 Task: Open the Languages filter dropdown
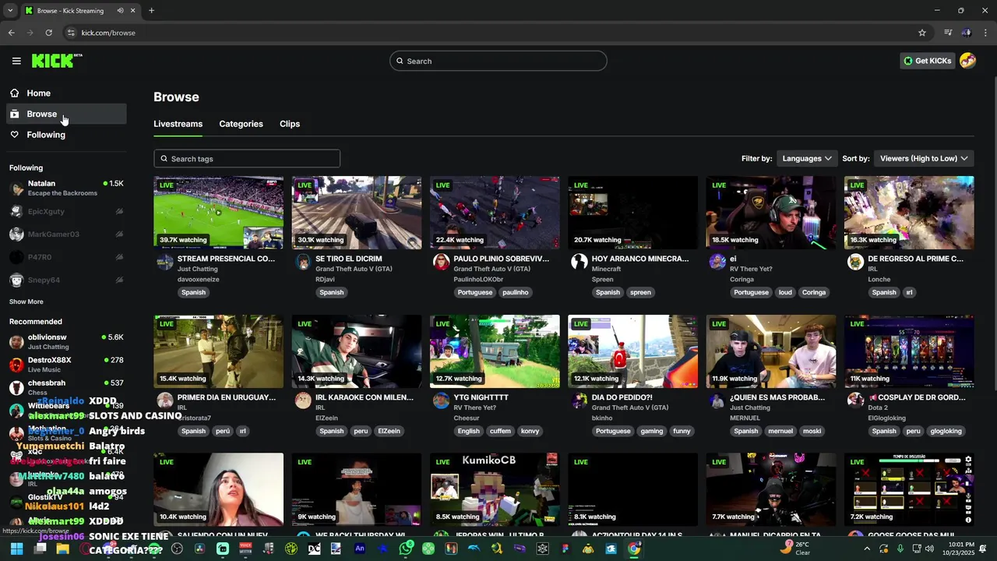pyautogui.click(x=807, y=158)
